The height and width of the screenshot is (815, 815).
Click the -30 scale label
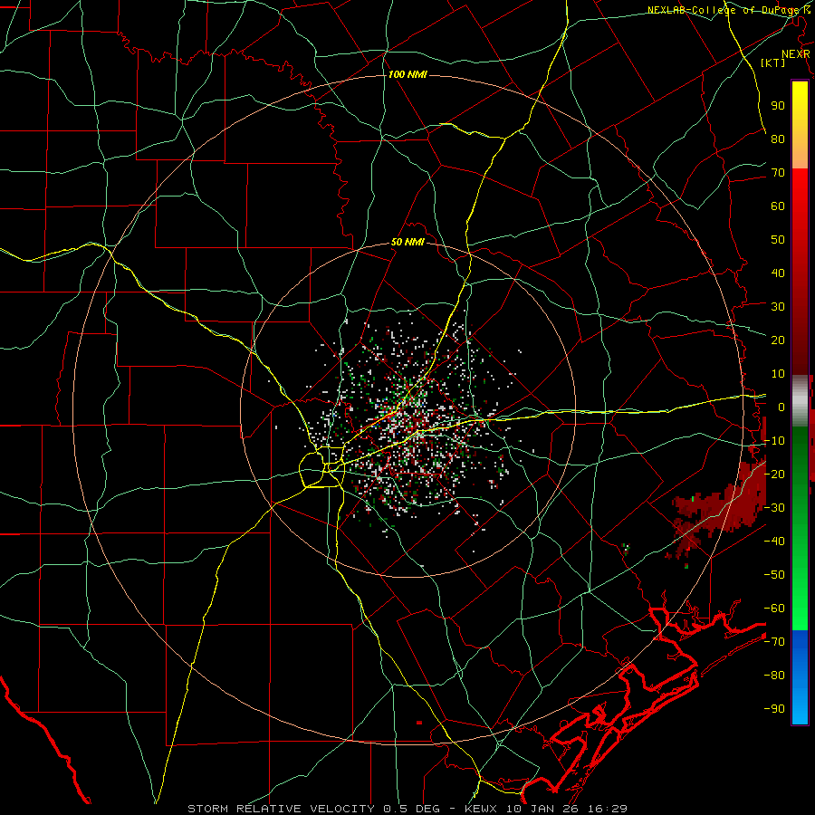coord(774,508)
